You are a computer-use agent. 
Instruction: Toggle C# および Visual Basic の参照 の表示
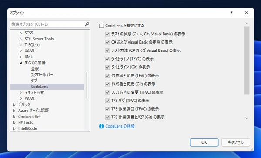click(x=107, y=42)
